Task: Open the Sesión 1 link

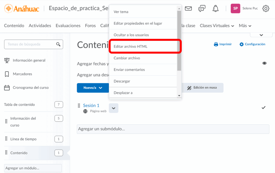Action: (x=91, y=105)
